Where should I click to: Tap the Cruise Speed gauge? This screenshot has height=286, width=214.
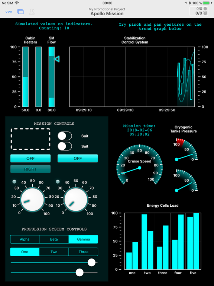click(140, 164)
